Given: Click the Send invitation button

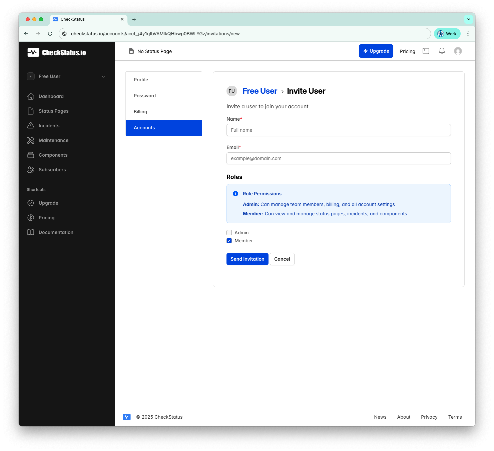Looking at the screenshot, I should pos(247,259).
